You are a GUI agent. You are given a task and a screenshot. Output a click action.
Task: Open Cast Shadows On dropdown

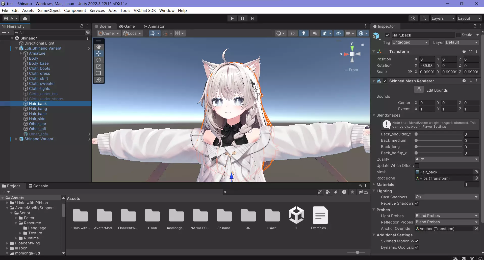point(447,197)
